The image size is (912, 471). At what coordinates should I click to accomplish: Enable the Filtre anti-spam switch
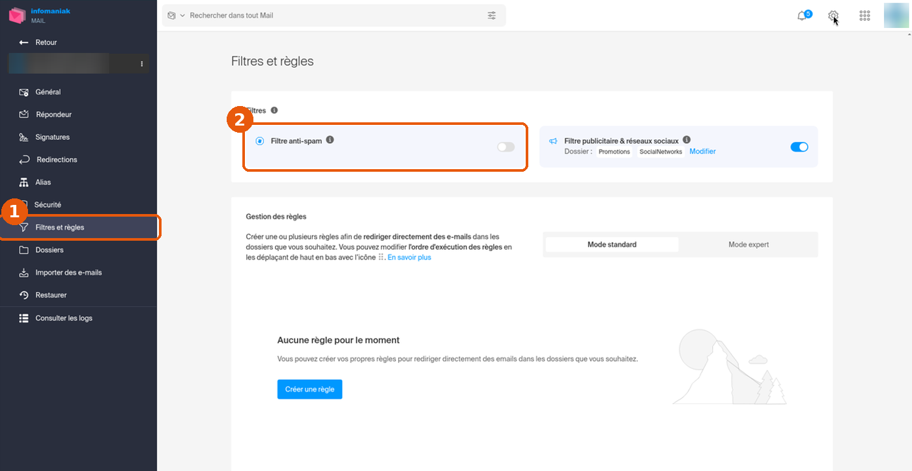pos(506,147)
